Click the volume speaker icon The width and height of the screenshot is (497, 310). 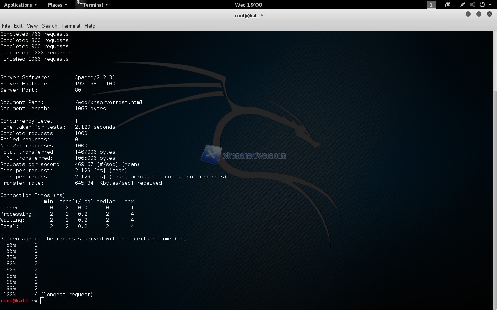(x=472, y=5)
